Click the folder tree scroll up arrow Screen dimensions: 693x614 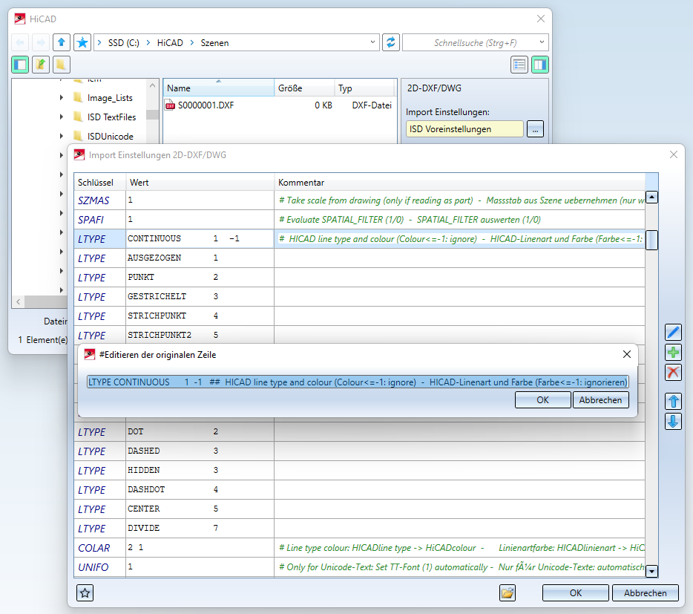click(x=153, y=85)
